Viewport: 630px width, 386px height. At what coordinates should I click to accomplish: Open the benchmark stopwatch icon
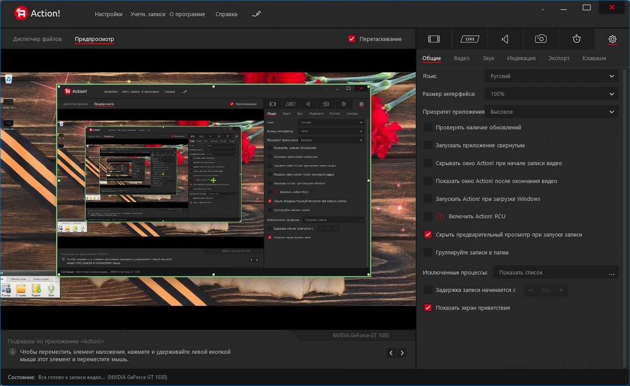click(576, 39)
